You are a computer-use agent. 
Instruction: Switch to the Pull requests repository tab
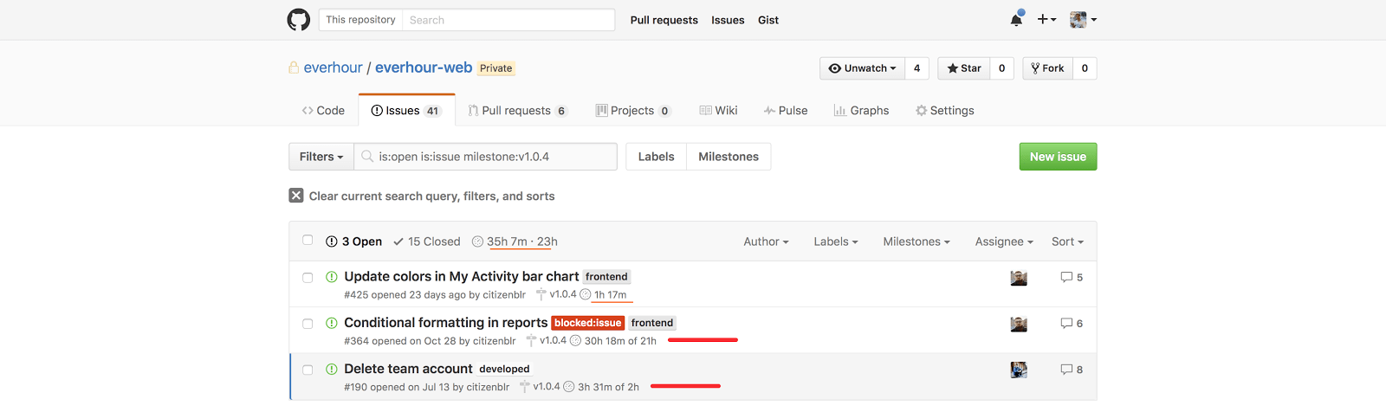pos(516,111)
